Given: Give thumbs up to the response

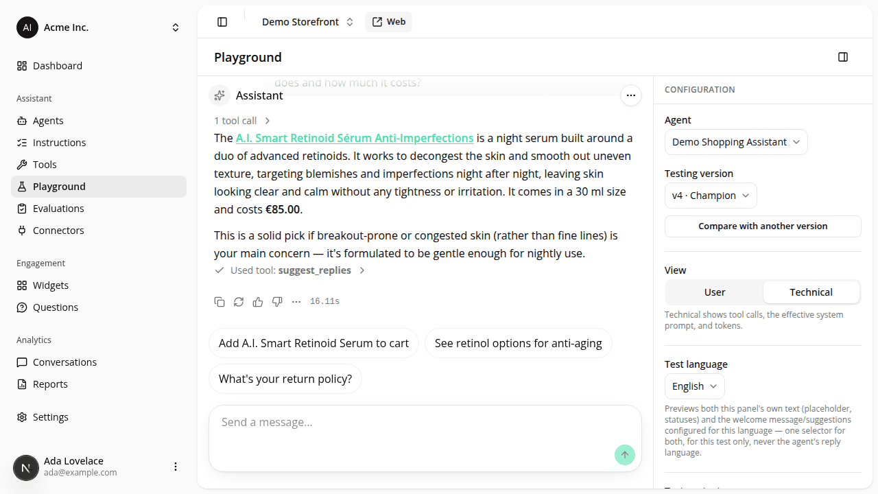Looking at the screenshot, I should 258,301.
